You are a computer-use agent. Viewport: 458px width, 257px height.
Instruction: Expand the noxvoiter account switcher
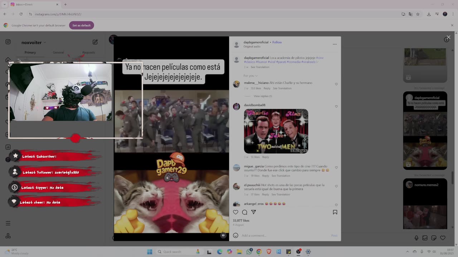pyautogui.click(x=34, y=42)
